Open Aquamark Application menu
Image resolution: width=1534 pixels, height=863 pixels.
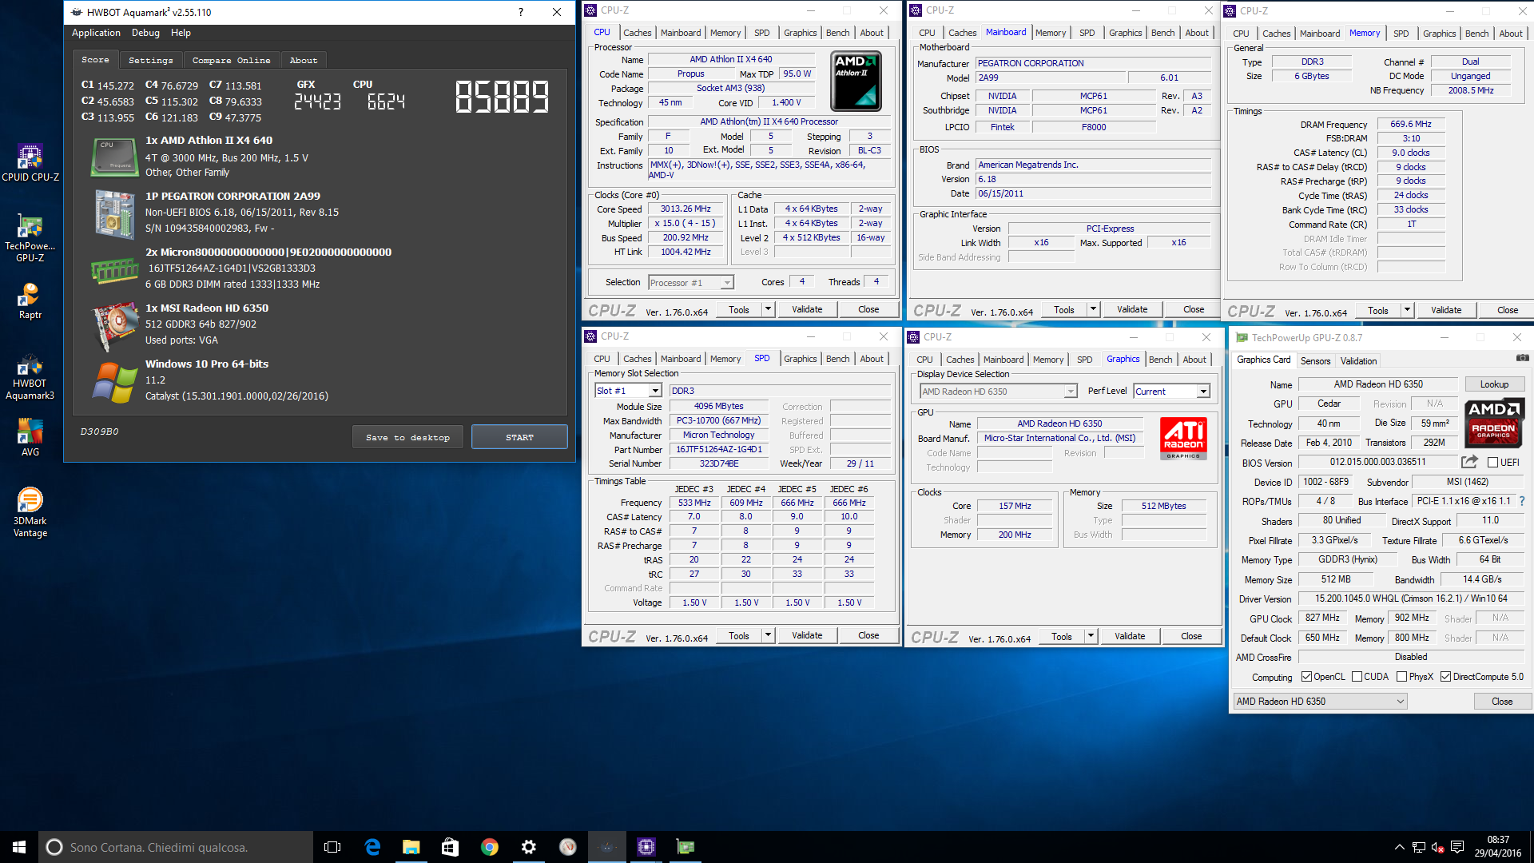click(x=96, y=33)
